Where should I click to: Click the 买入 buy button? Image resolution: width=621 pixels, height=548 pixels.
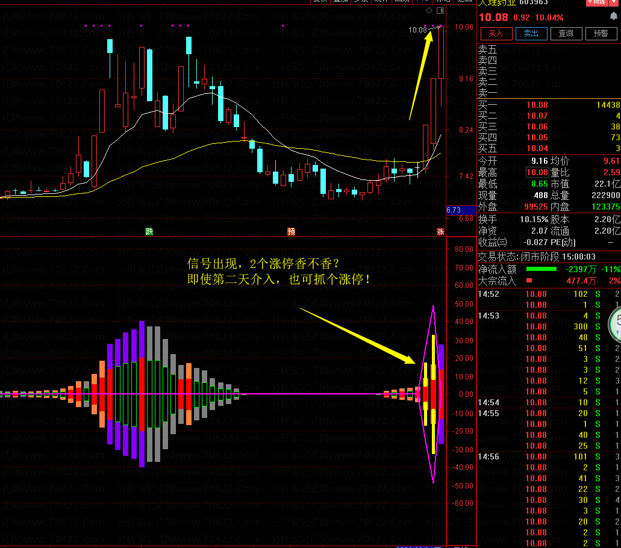496,34
